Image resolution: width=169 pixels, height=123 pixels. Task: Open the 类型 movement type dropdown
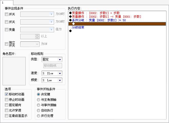coord(52,59)
